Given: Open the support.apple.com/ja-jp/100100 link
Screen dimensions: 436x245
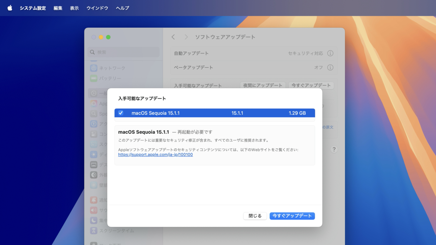Looking at the screenshot, I should [x=155, y=154].
